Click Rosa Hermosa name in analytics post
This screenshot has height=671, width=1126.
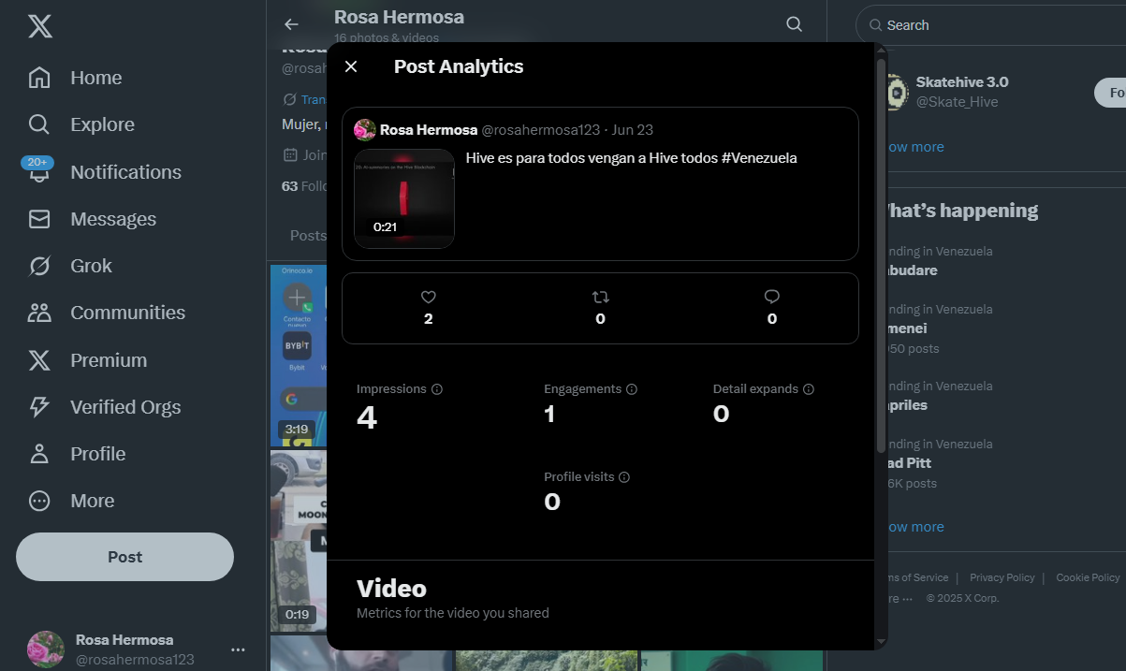429,130
